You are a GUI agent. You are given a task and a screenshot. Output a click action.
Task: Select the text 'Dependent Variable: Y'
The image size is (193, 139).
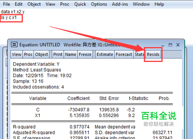pos(36,64)
